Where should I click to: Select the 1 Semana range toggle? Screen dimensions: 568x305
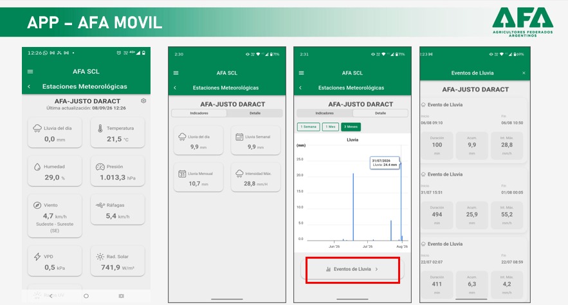(309, 127)
